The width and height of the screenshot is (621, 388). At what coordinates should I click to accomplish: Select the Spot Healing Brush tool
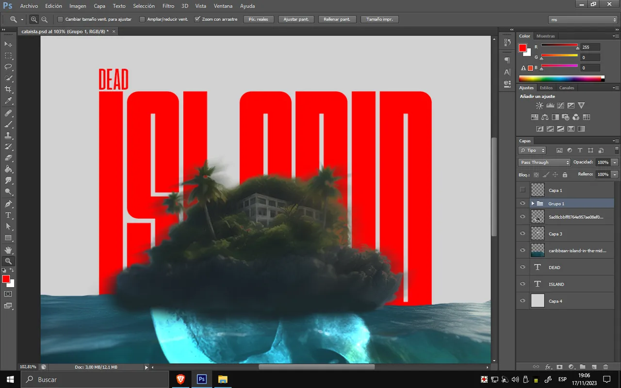click(8, 113)
